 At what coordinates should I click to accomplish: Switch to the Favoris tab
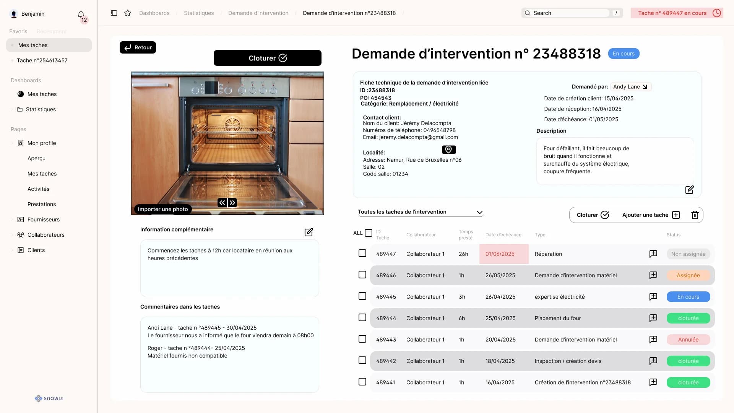[x=18, y=31]
